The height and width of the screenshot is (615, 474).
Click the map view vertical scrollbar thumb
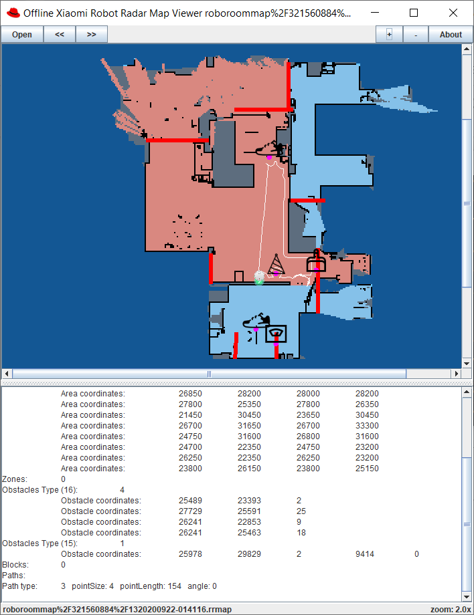[467, 203]
